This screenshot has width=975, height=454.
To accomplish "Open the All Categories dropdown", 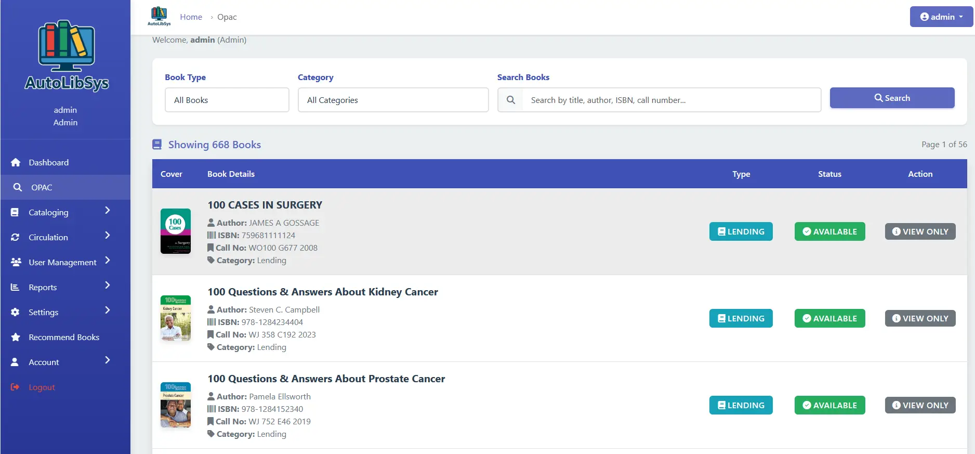I will coord(393,100).
